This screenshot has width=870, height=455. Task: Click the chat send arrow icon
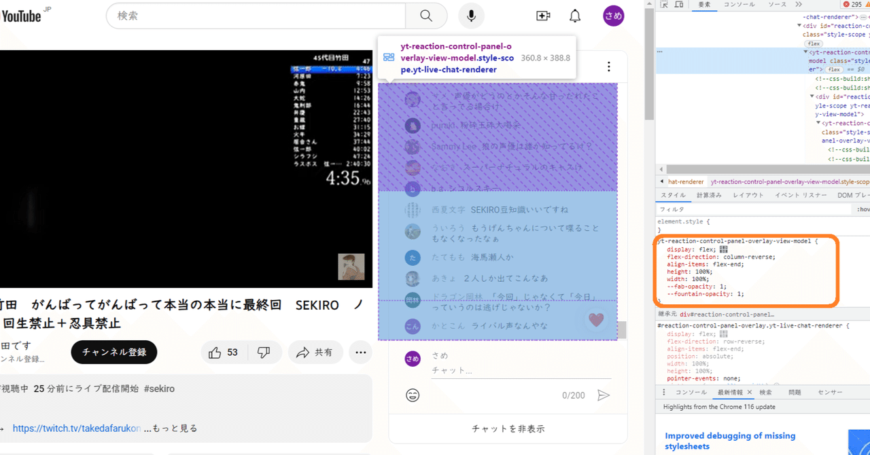(x=604, y=395)
